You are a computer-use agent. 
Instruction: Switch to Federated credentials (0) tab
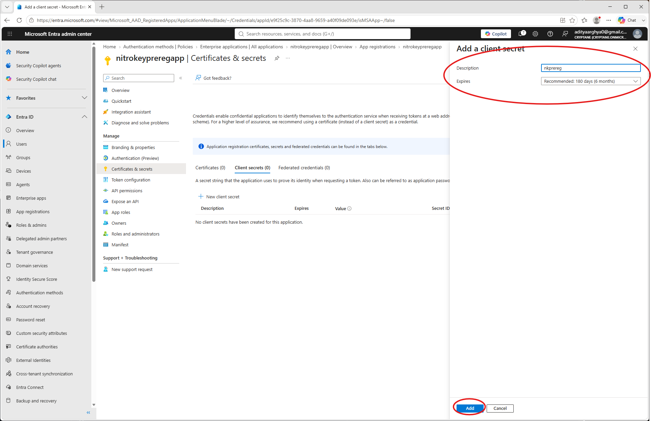pos(304,168)
